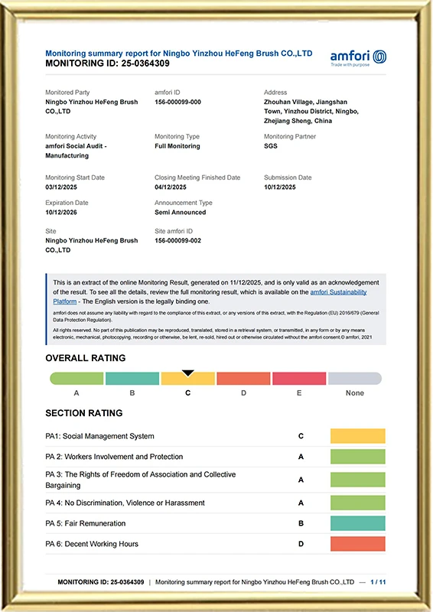Click the Expiration Date '10/12/2026'
This screenshot has width=433, height=612.
point(61,213)
